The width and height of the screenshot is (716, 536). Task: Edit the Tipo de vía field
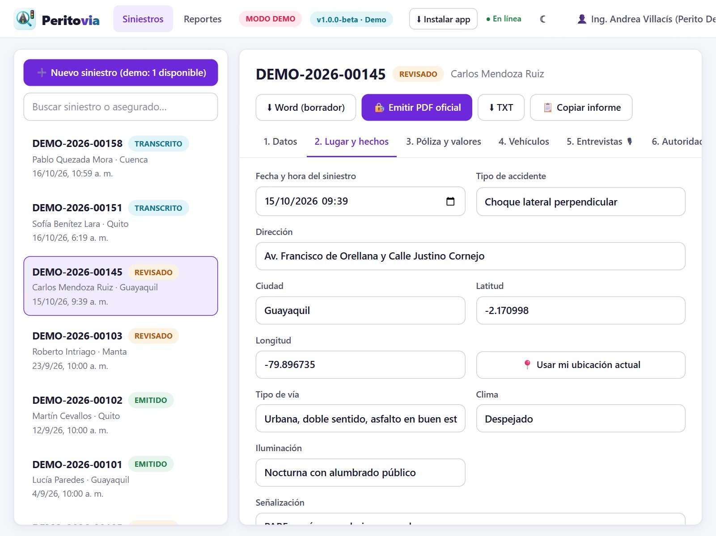coord(360,419)
